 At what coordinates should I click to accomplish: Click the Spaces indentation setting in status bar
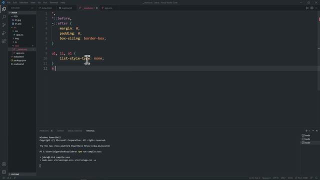click(x=266, y=178)
